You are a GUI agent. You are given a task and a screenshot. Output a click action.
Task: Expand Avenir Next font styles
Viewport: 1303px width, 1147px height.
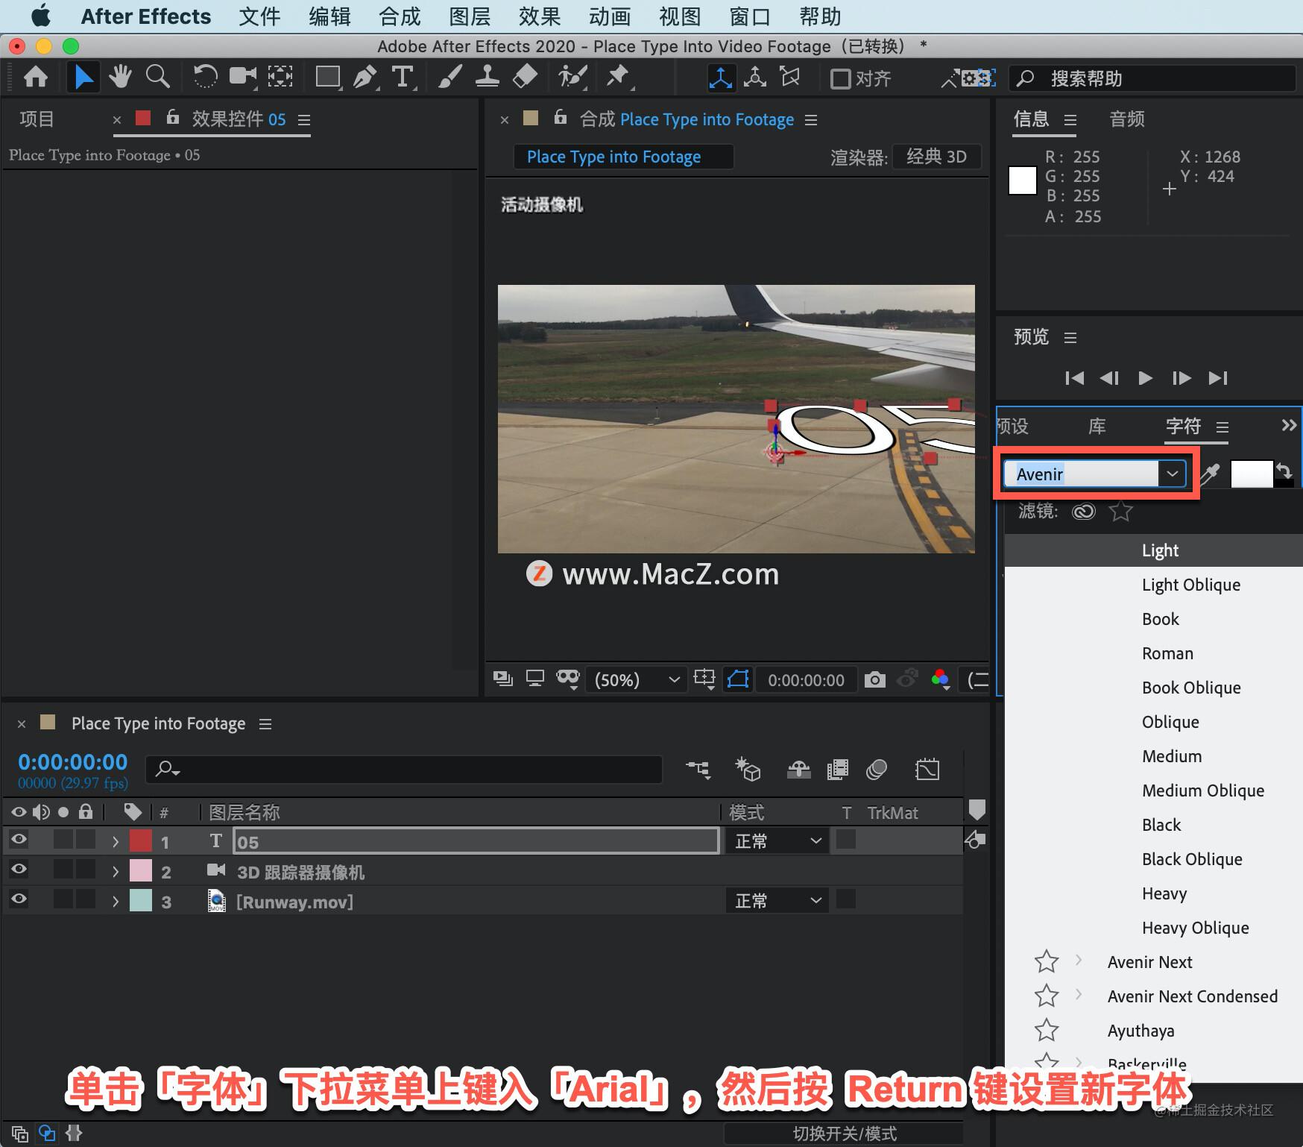(x=1079, y=961)
